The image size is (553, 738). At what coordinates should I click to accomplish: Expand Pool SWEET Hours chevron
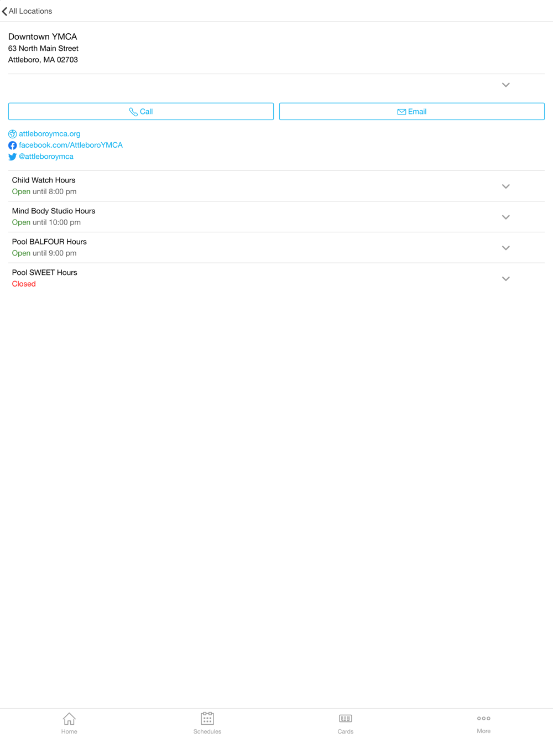[x=505, y=279]
